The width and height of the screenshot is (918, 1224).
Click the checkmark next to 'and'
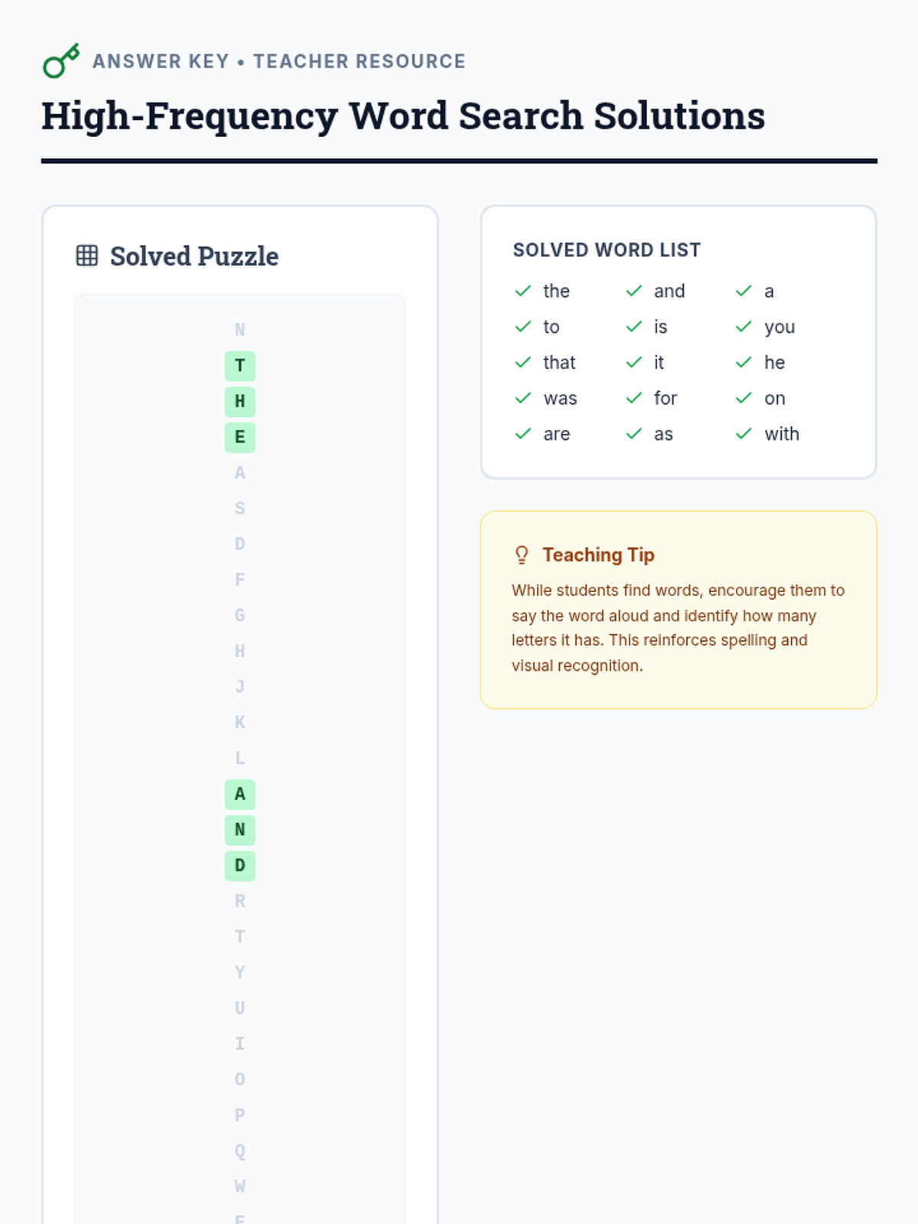(x=633, y=291)
